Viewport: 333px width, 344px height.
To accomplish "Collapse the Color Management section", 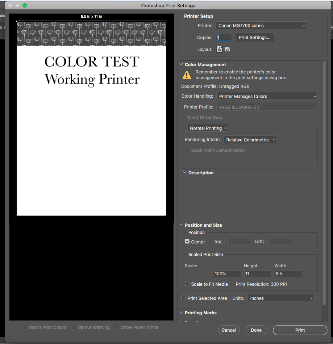I will [181, 64].
